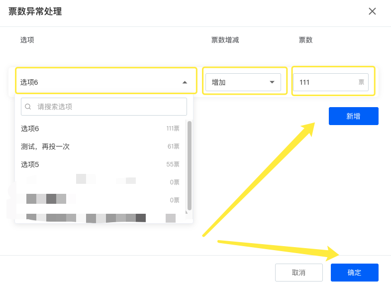
Task: Pick 选项5 with 55票 in the dropdown list
Action: coord(99,164)
